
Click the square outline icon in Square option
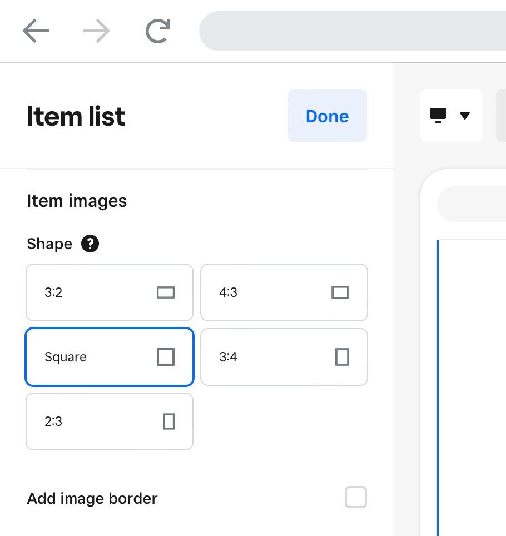[x=166, y=357]
